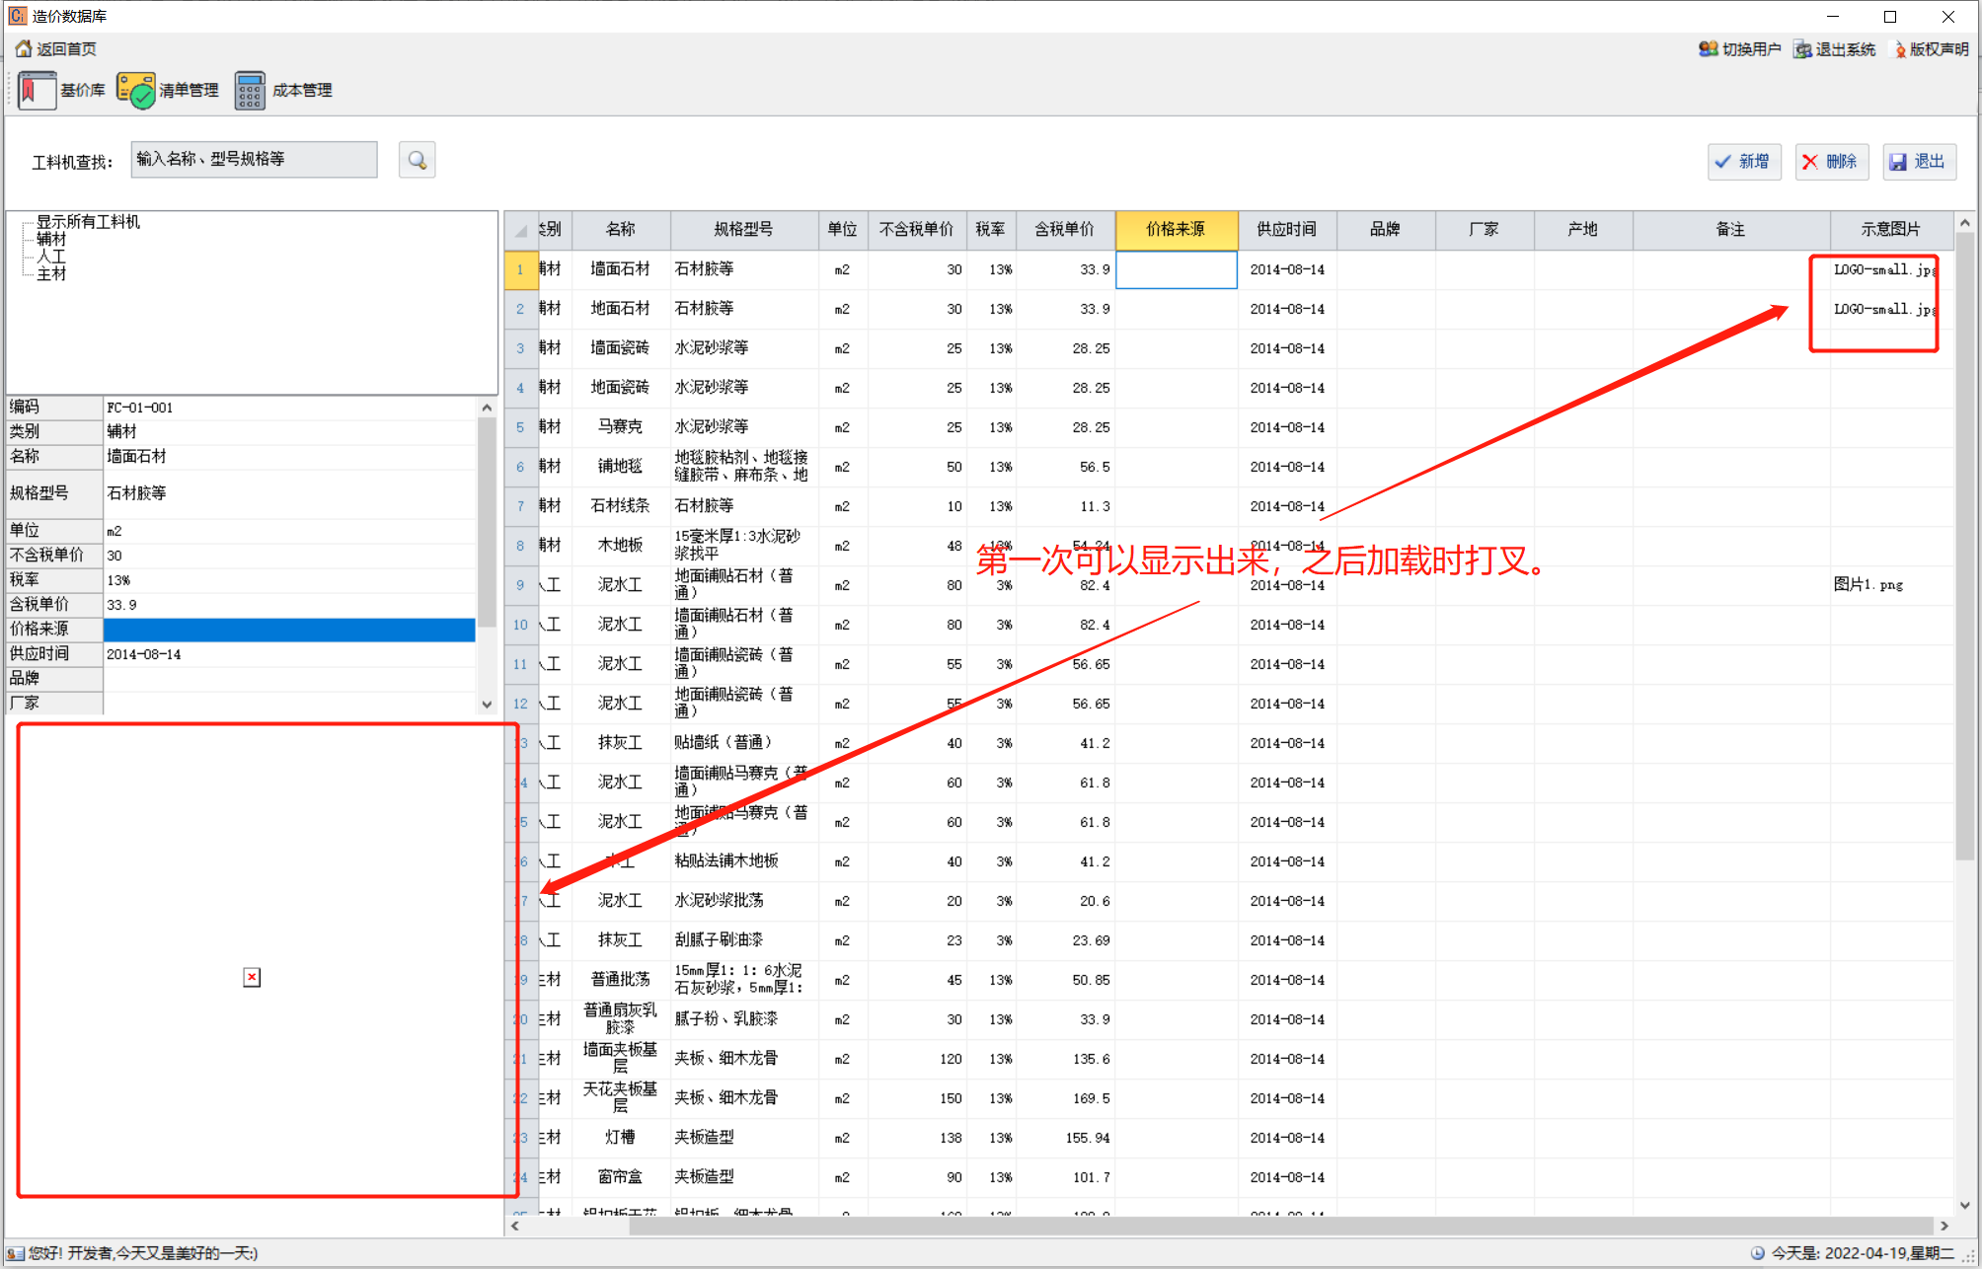
Task: Click the broken image placeholder icon
Action: pyautogui.click(x=252, y=977)
